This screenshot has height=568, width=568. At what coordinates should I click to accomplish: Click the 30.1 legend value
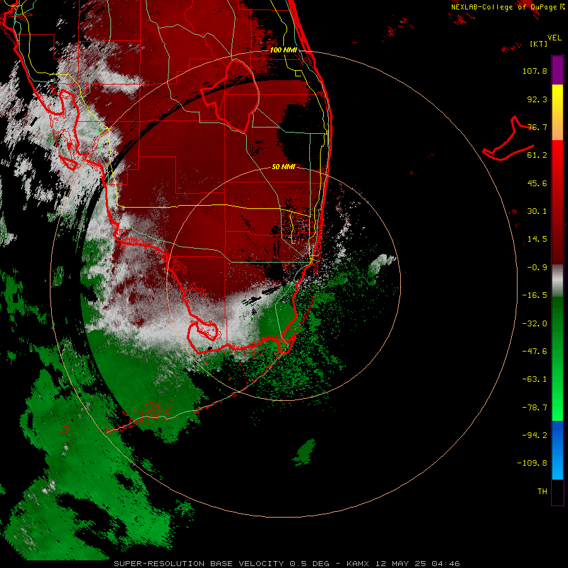(x=537, y=211)
